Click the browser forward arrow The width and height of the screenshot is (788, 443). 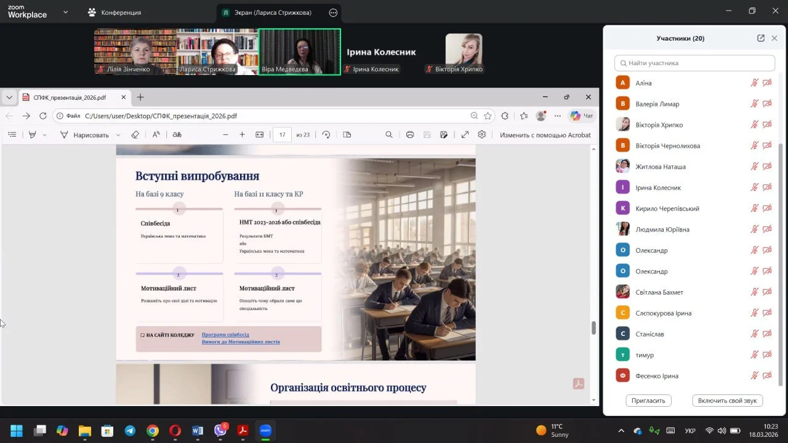[x=26, y=116]
